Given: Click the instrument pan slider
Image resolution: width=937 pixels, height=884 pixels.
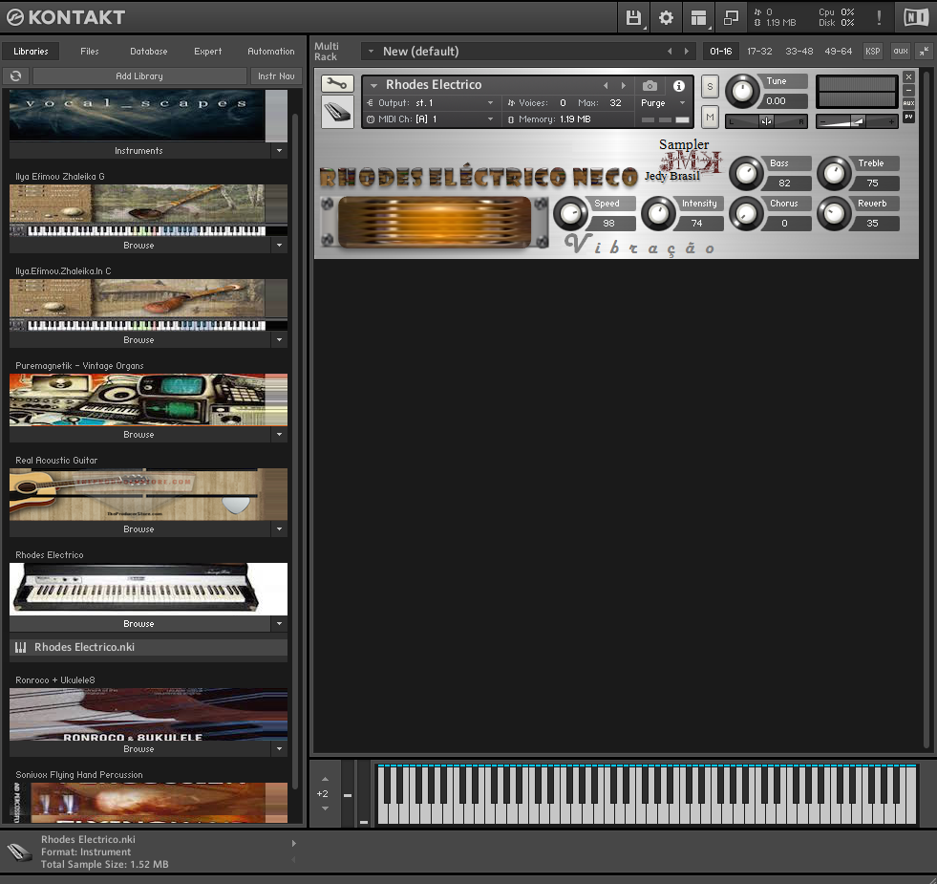Looking at the screenshot, I should point(766,121).
